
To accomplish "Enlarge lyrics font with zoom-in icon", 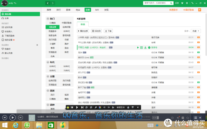I will point(91,107).
